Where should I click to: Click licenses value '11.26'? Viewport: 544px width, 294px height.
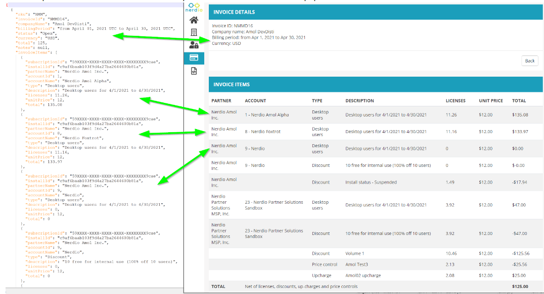click(x=451, y=115)
